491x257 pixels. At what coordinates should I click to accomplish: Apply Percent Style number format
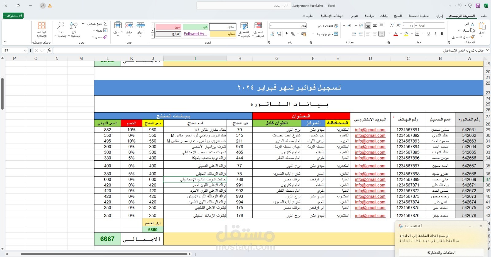293,34
